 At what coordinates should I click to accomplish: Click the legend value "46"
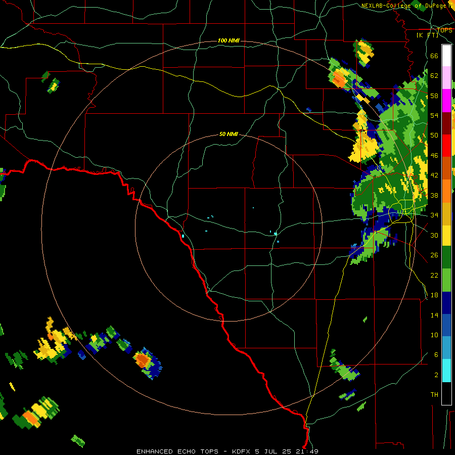(434, 156)
